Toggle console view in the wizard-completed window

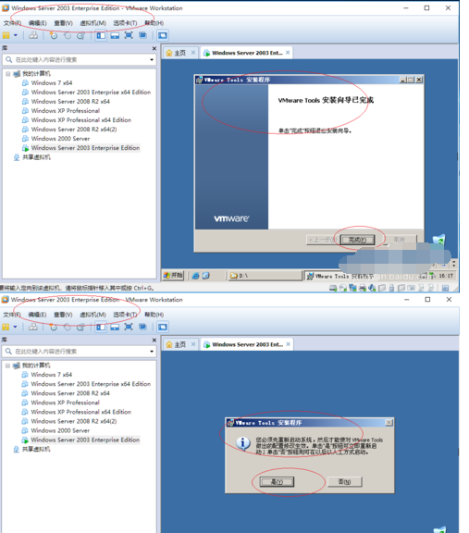coord(163,35)
